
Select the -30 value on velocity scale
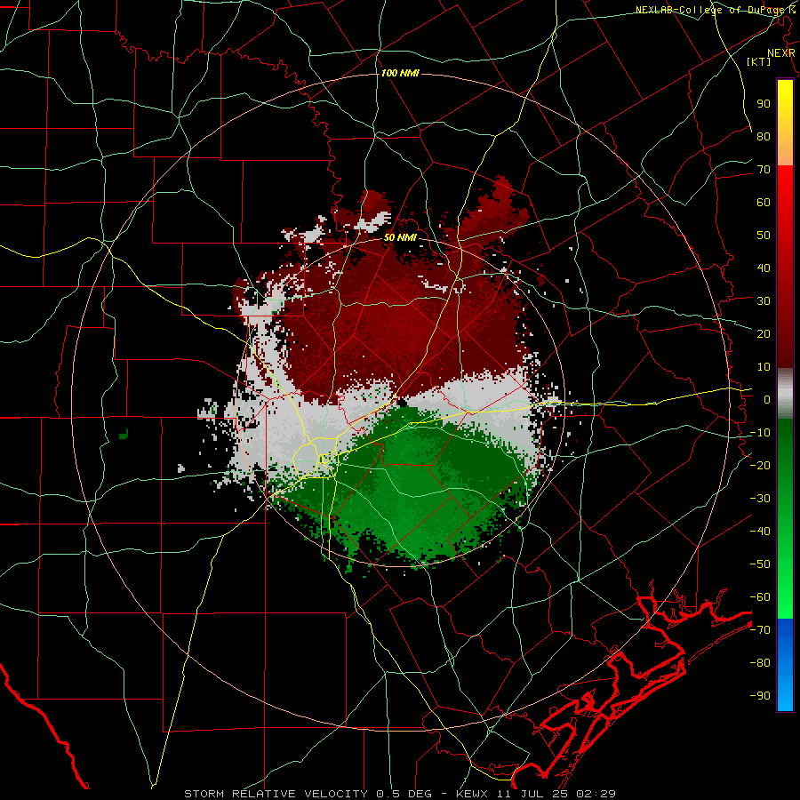[760, 499]
